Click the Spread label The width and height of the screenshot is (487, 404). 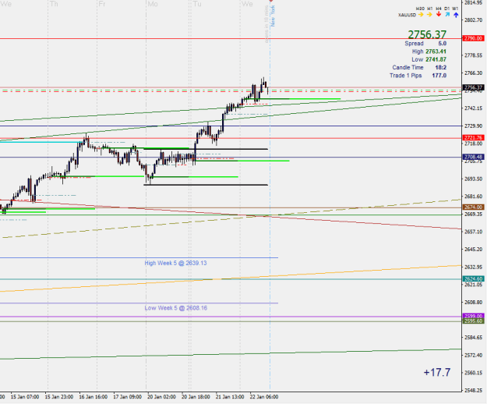coord(414,44)
